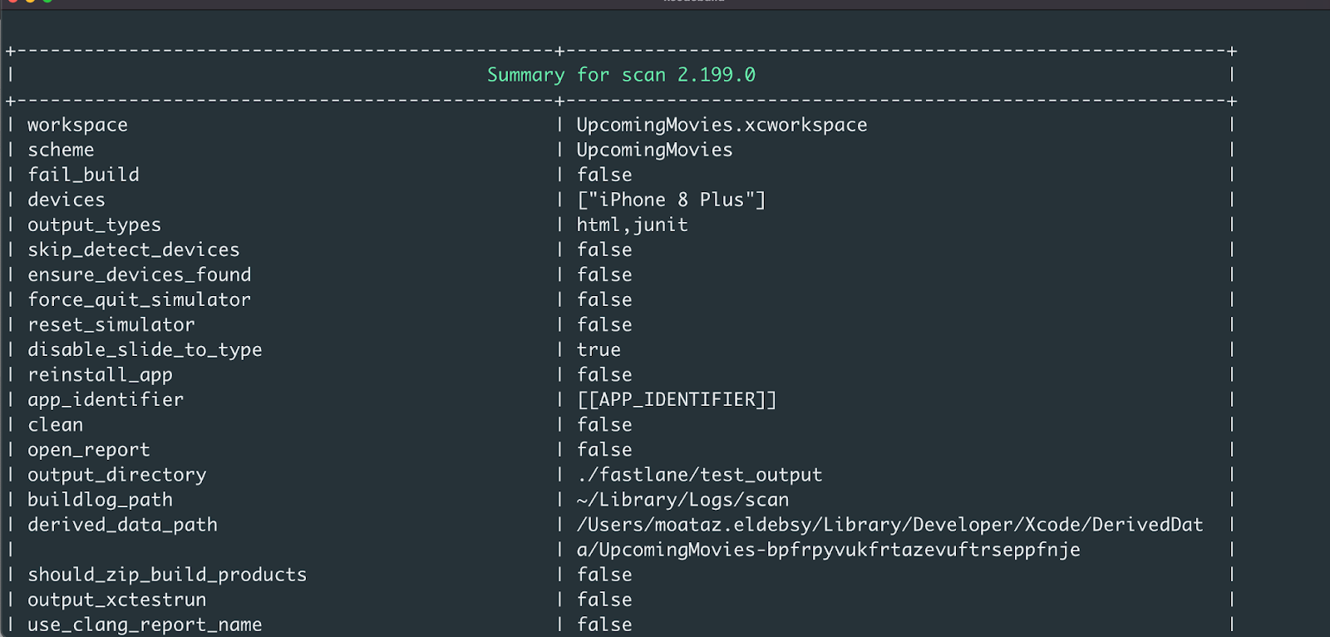The height and width of the screenshot is (637, 1330).
Task: Click the "true" value for disable_slide_to_type
Action: click(x=598, y=349)
